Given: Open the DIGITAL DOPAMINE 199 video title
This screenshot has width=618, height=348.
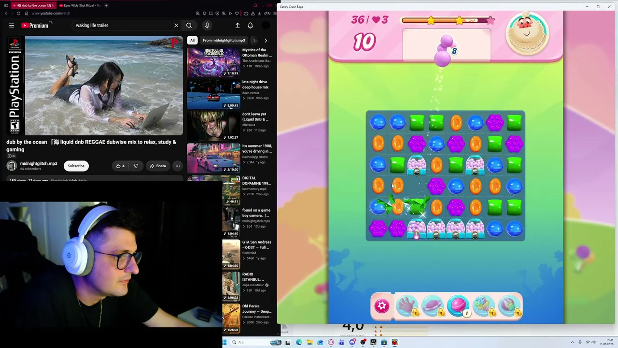Looking at the screenshot, I should (256, 181).
